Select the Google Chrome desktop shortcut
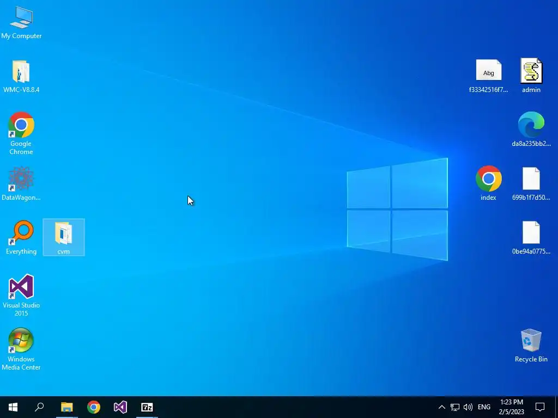Image resolution: width=558 pixels, height=418 pixels. pyautogui.click(x=21, y=133)
